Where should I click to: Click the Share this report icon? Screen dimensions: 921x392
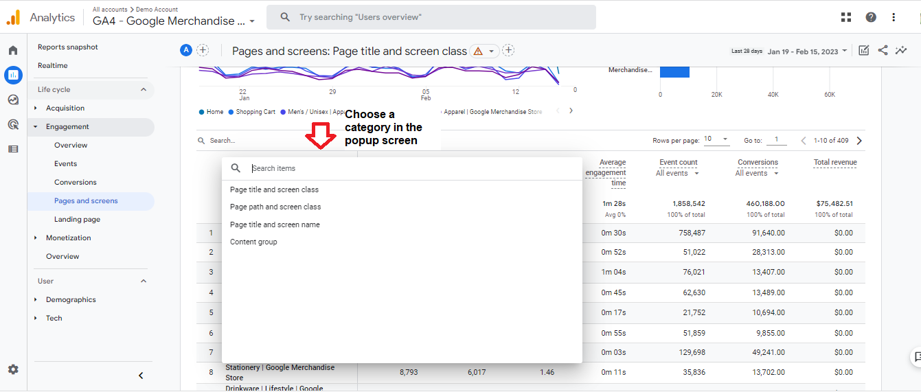tap(883, 50)
